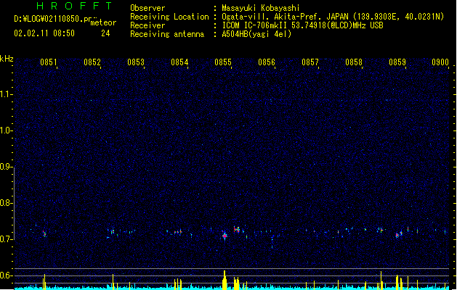Click the 0858 time marker
Viewport: 457px width, 290px height.
[354, 62]
